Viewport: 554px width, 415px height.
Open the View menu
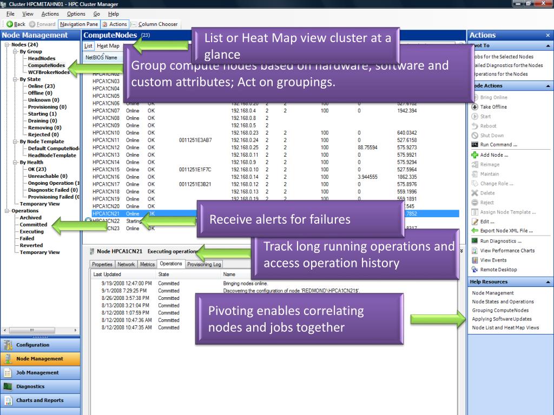pyautogui.click(x=28, y=14)
